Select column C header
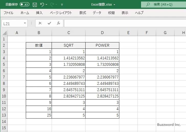Image resolution: width=186 pixels, height=132 pixels. tap(69, 33)
